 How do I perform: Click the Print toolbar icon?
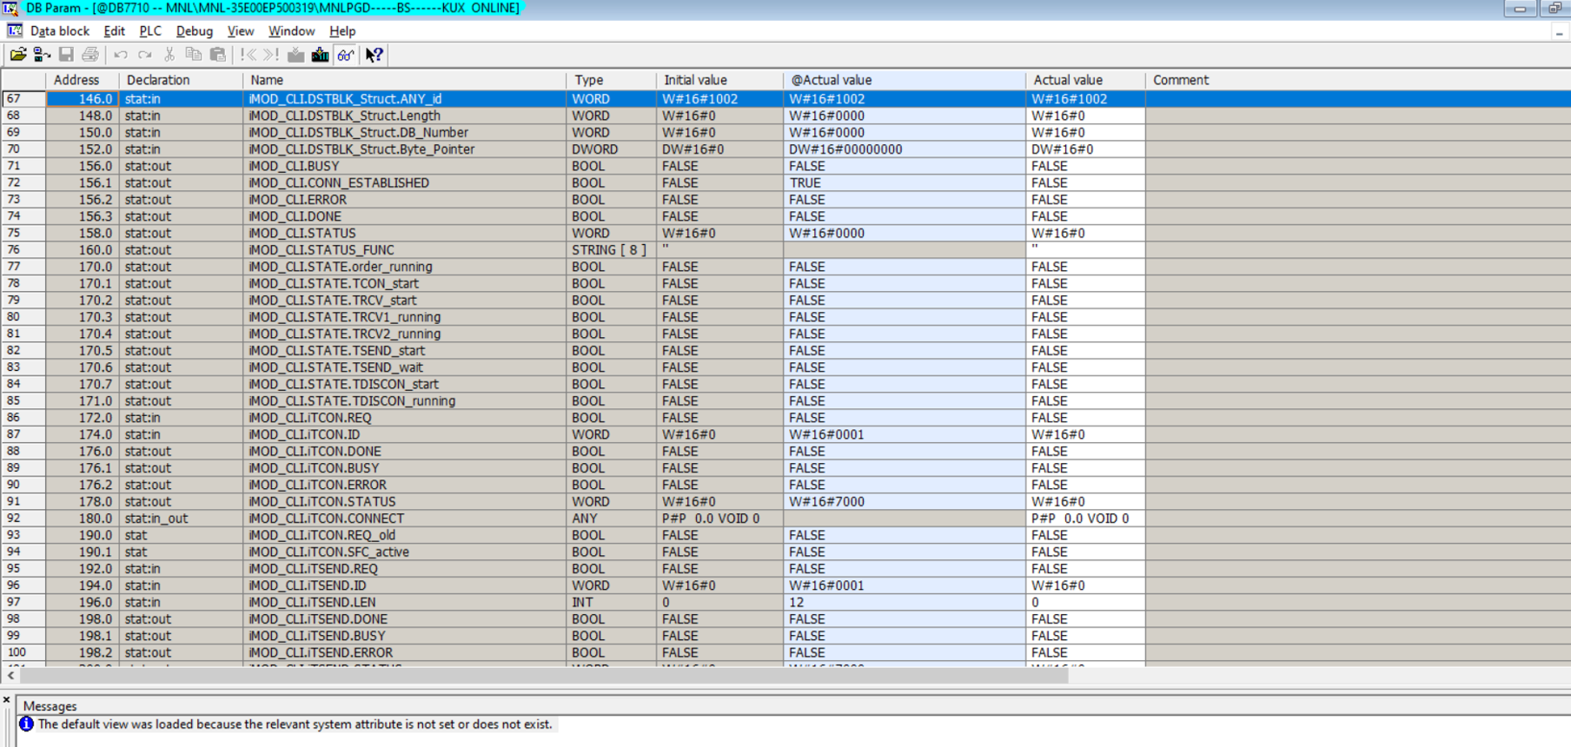[89, 55]
